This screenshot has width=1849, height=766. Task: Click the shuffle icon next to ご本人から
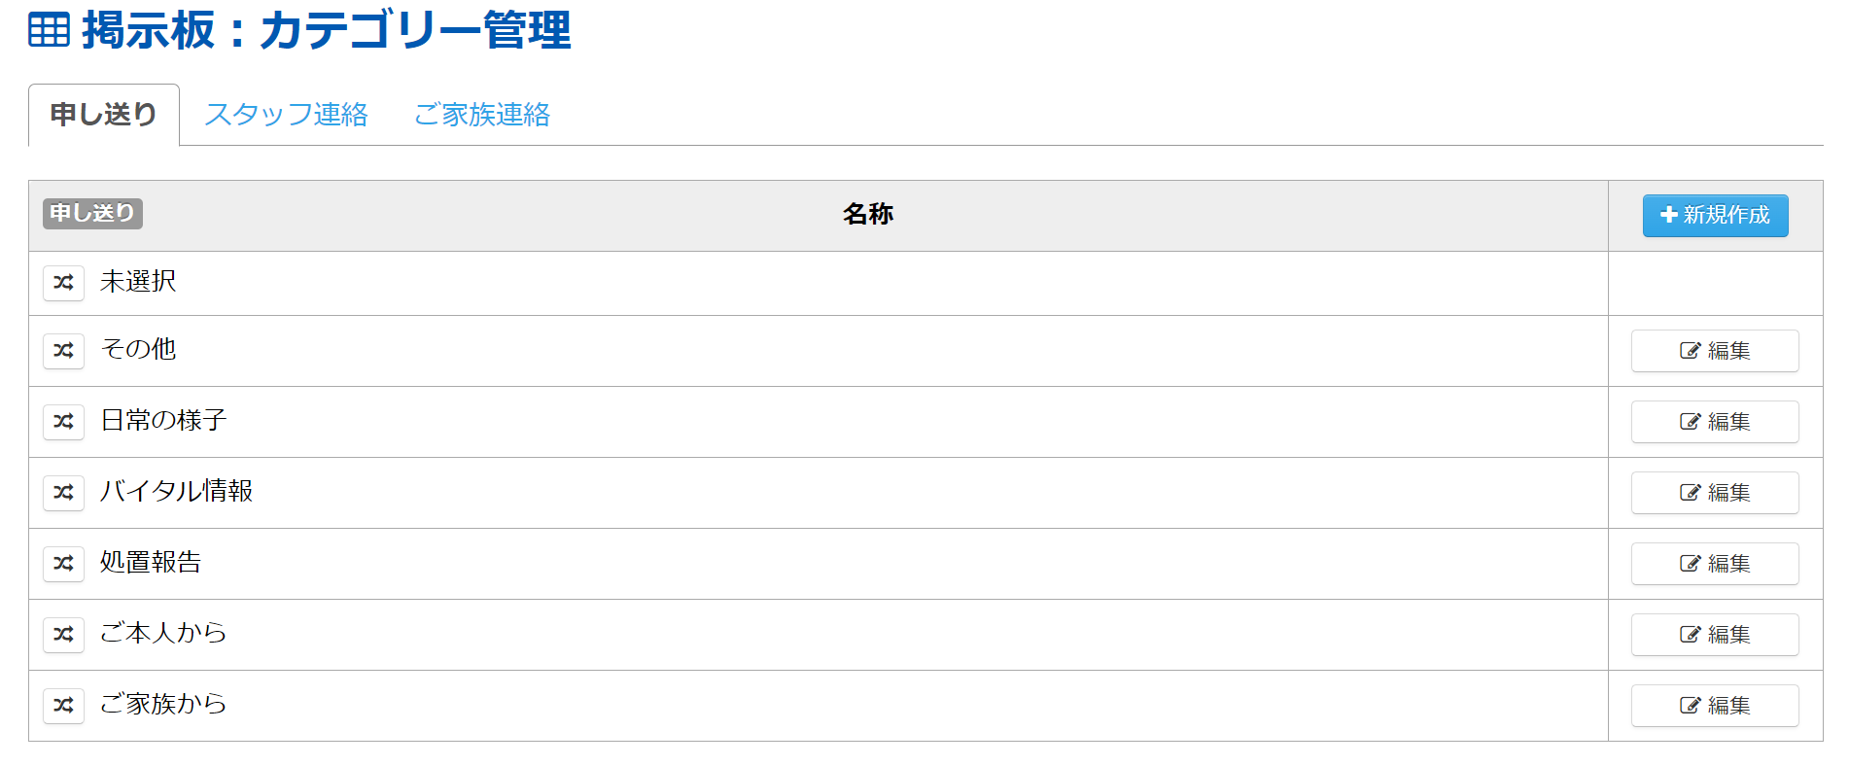[64, 634]
